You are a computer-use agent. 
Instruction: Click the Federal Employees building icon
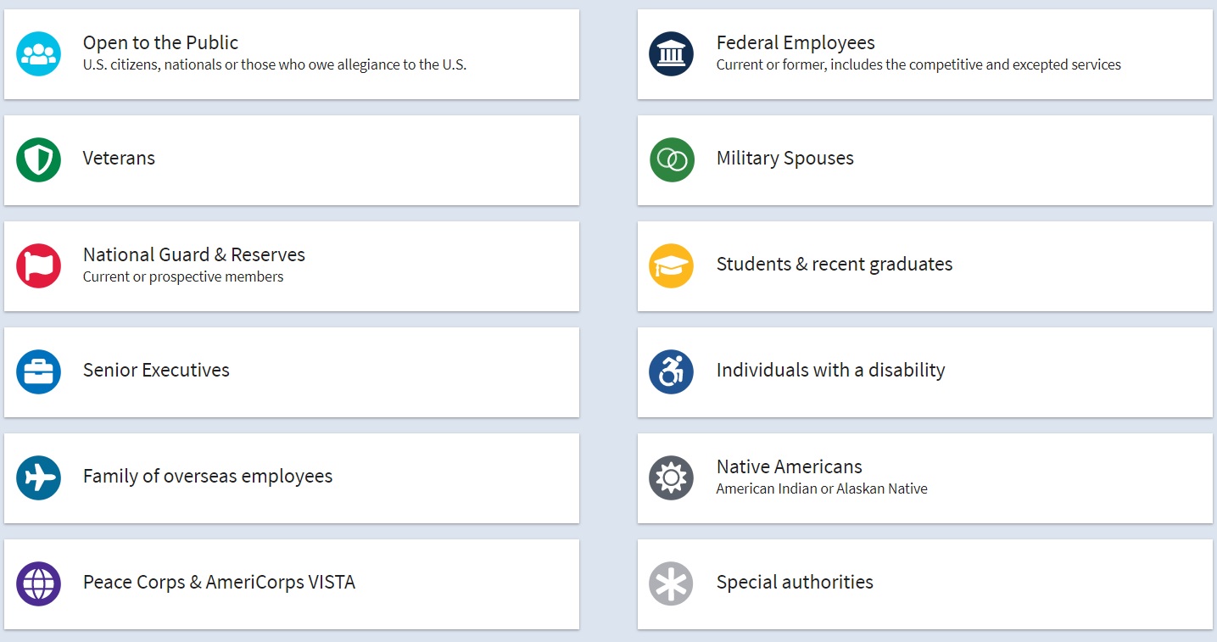pos(671,53)
